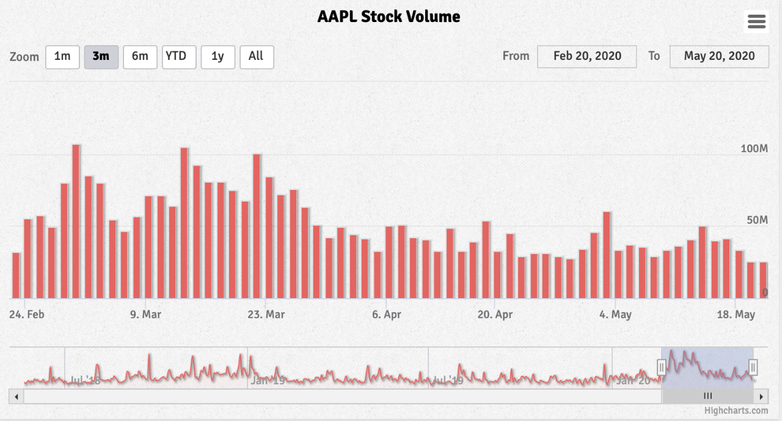The height and width of the screenshot is (421, 782).
Task: Click the 18. May axis label
Action: (x=736, y=315)
